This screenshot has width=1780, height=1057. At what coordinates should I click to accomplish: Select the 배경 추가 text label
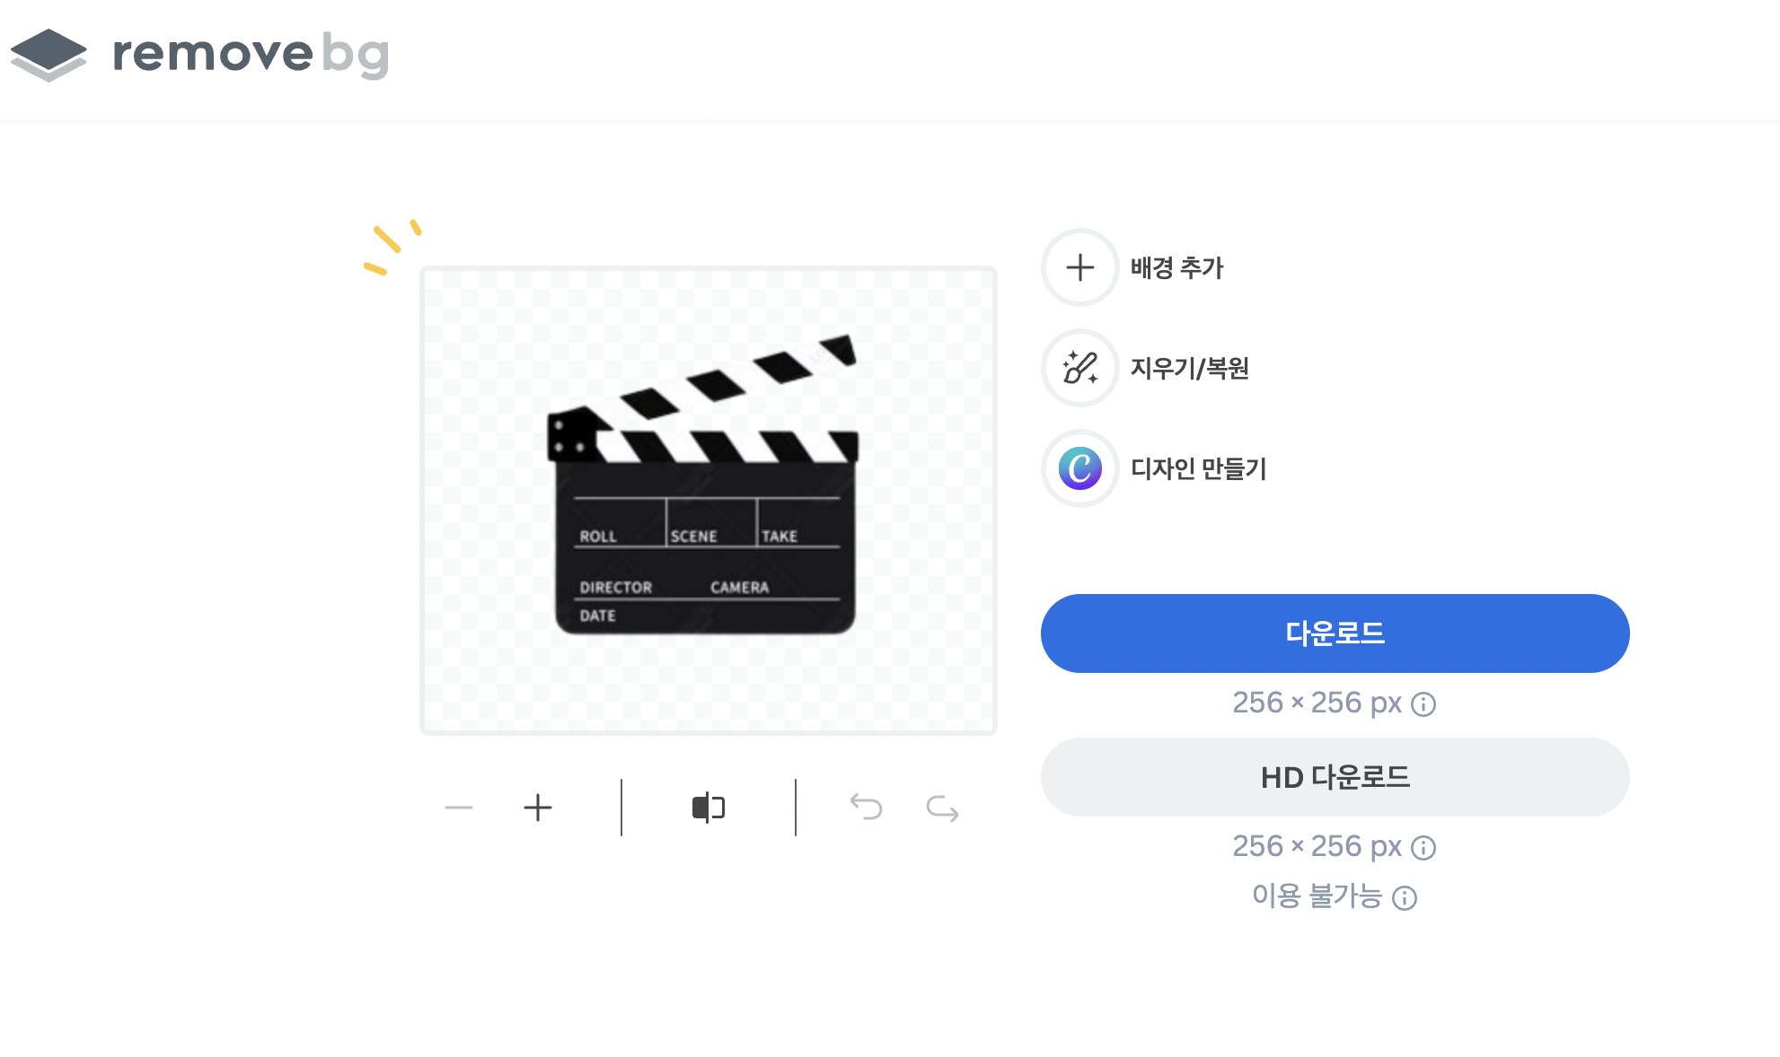(1176, 267)
